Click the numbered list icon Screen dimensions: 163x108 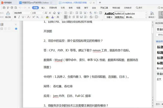pyautogui.click(x=71, y=13)
